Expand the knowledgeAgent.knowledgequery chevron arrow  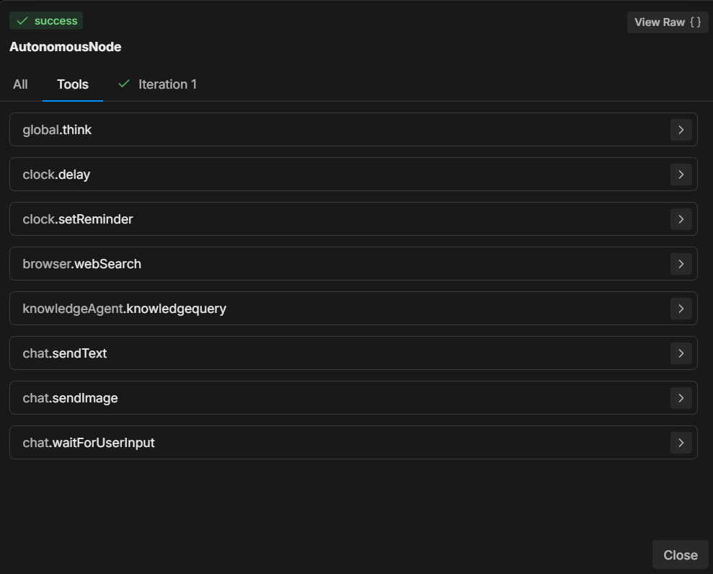pos(681,309)
